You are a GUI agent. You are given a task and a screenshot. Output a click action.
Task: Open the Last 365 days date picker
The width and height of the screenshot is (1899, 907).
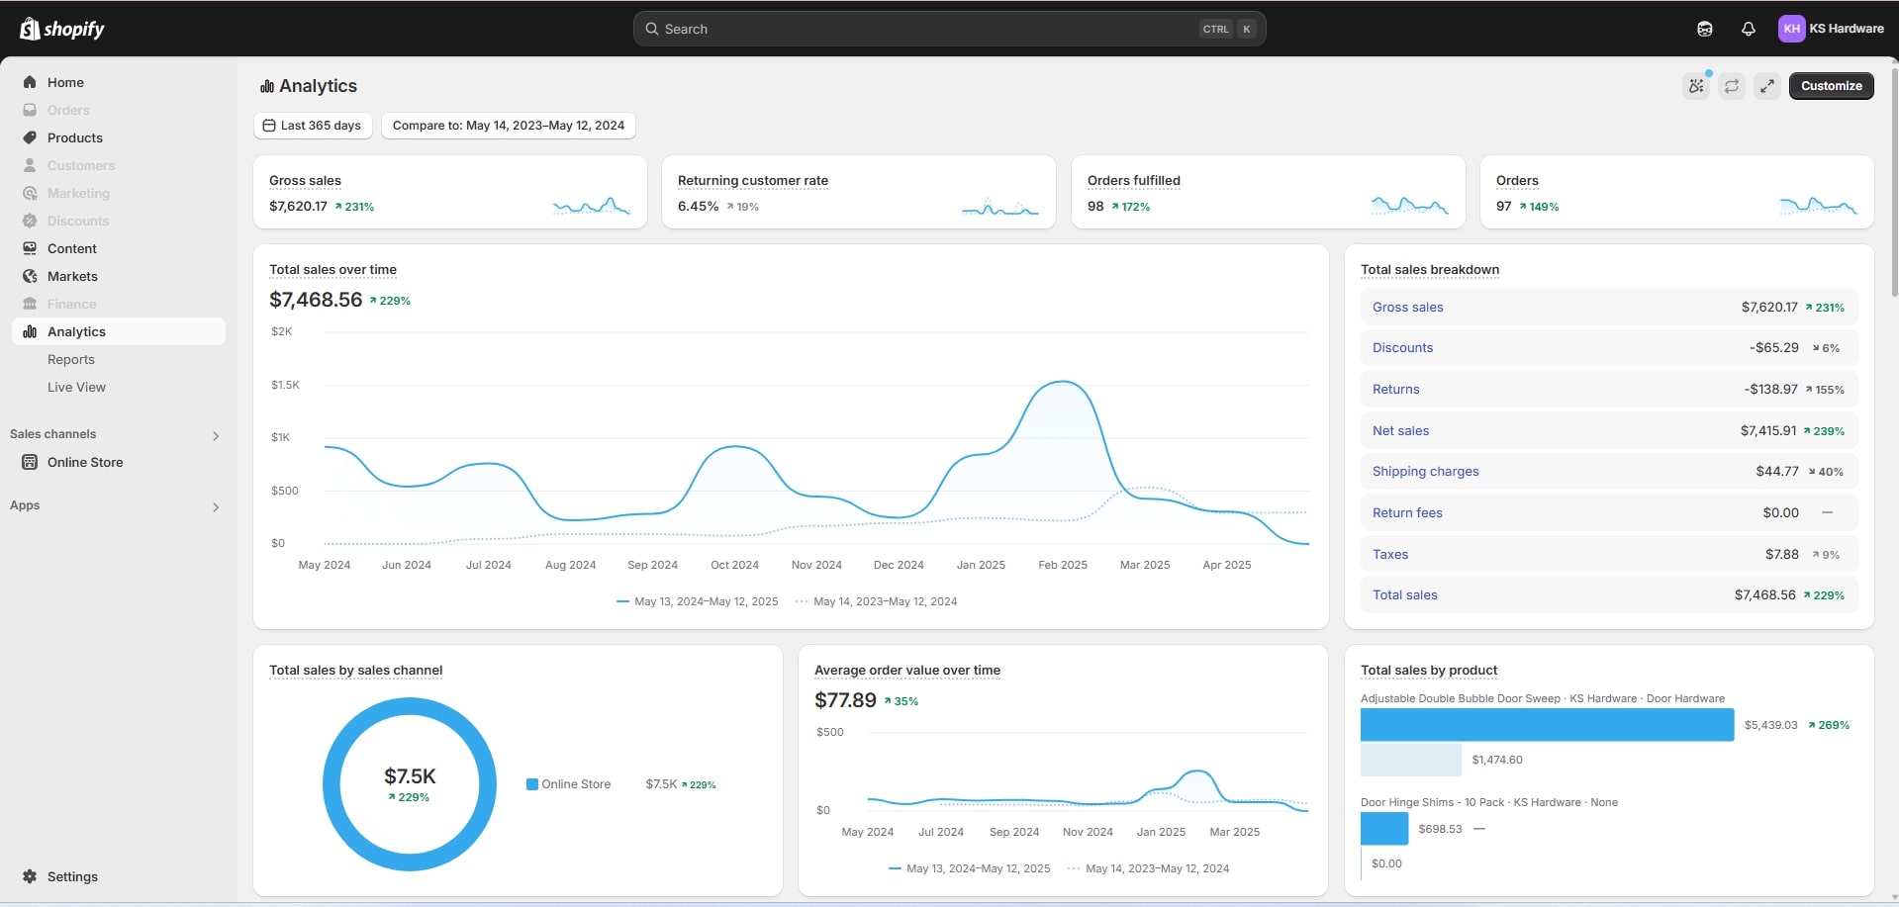tap(312, 126)
